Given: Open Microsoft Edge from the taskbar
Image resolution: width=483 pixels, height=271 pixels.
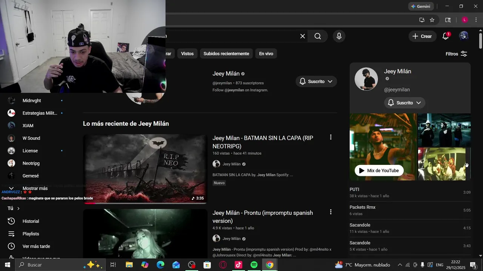Looking at the screenshot, I should click(160, 265).
